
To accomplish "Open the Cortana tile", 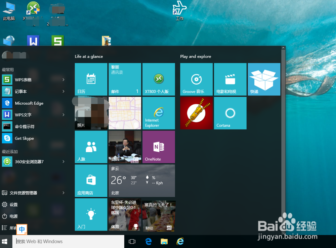I will tap(230, 113).
